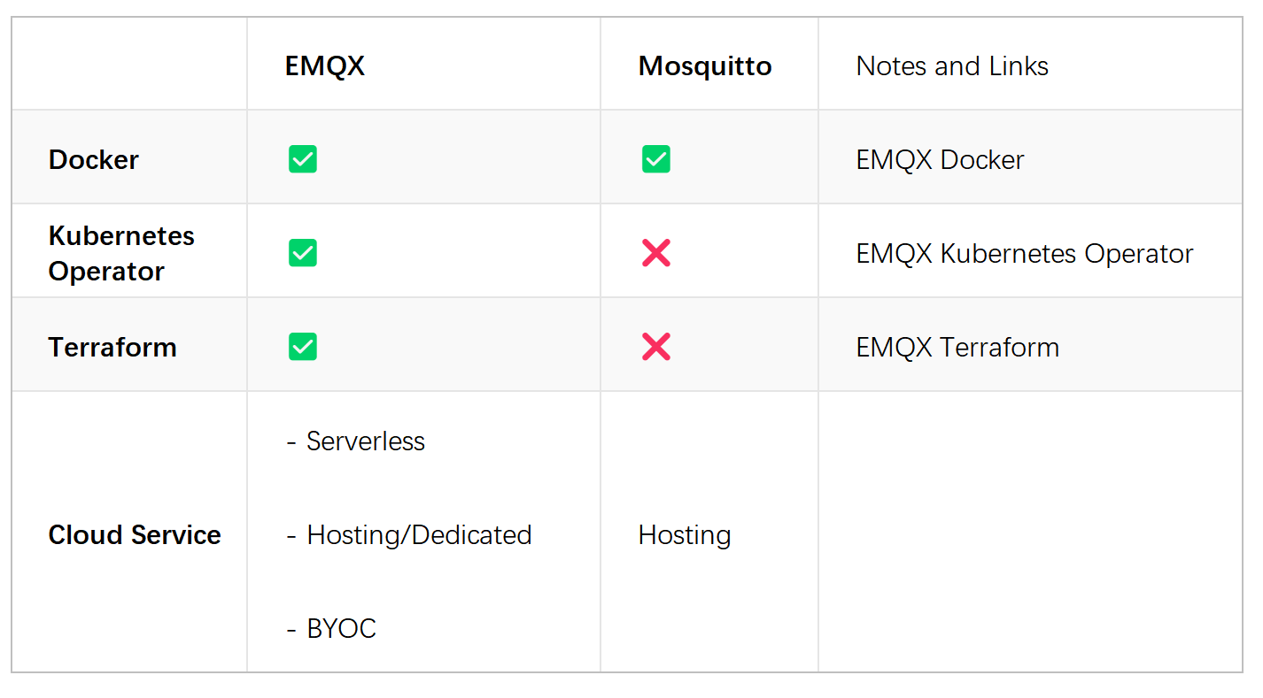Click the Notes and Links column header

[952, 66]
